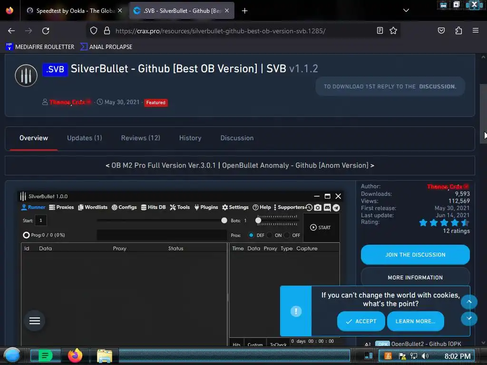Click the .SVB prefix label
This screenshot has height=365, width=487.
55,69
